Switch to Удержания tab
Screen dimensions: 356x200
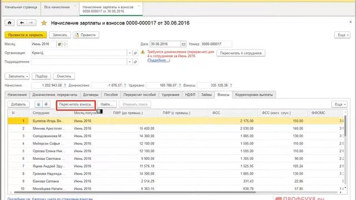171,94
